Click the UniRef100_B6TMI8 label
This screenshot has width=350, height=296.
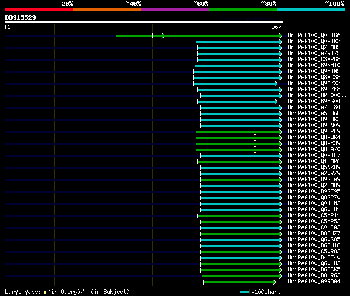[314, 246]
